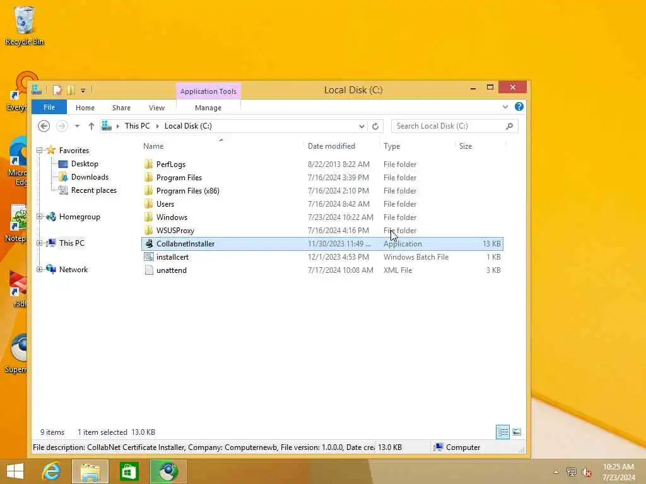Switch to the Share ribbon tab
Image resolution: width=646 pixels, height=484 pixels.
pyautogui.click(x=121, y=107)
